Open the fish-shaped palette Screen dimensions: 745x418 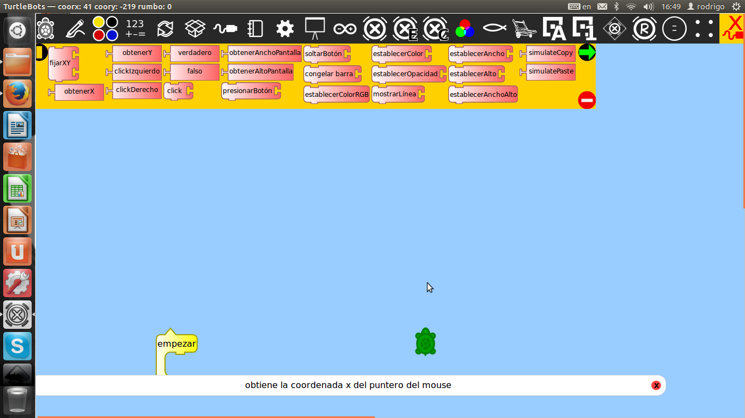point(494,29)
